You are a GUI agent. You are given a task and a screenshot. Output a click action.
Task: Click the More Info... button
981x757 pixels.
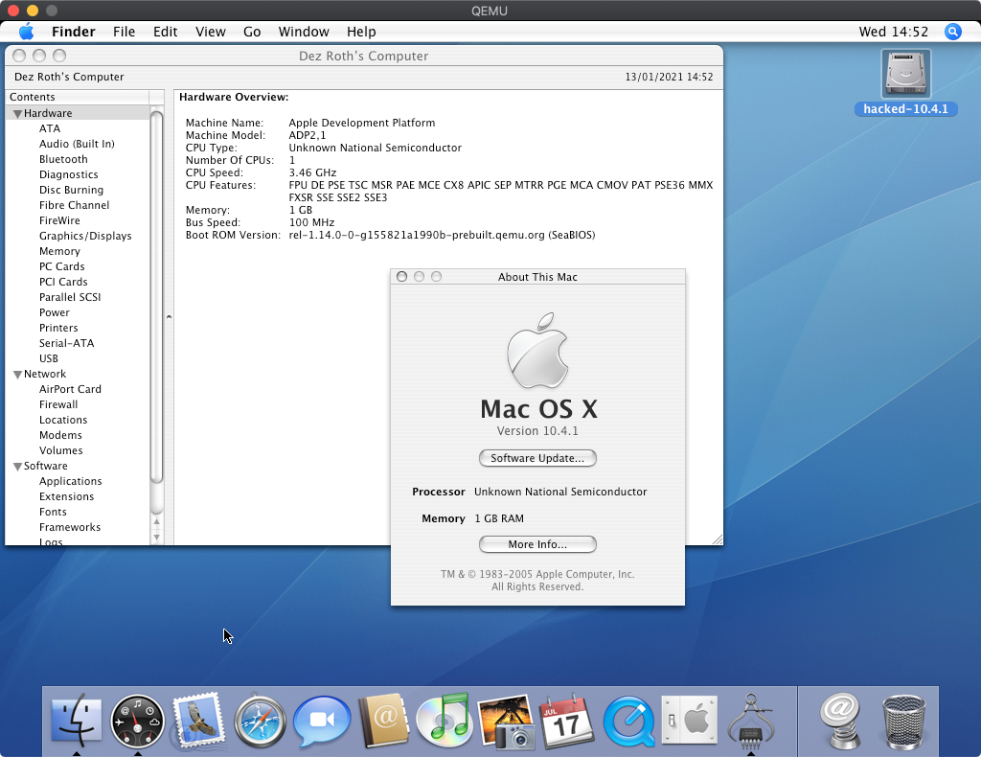[x=537, y=544]
